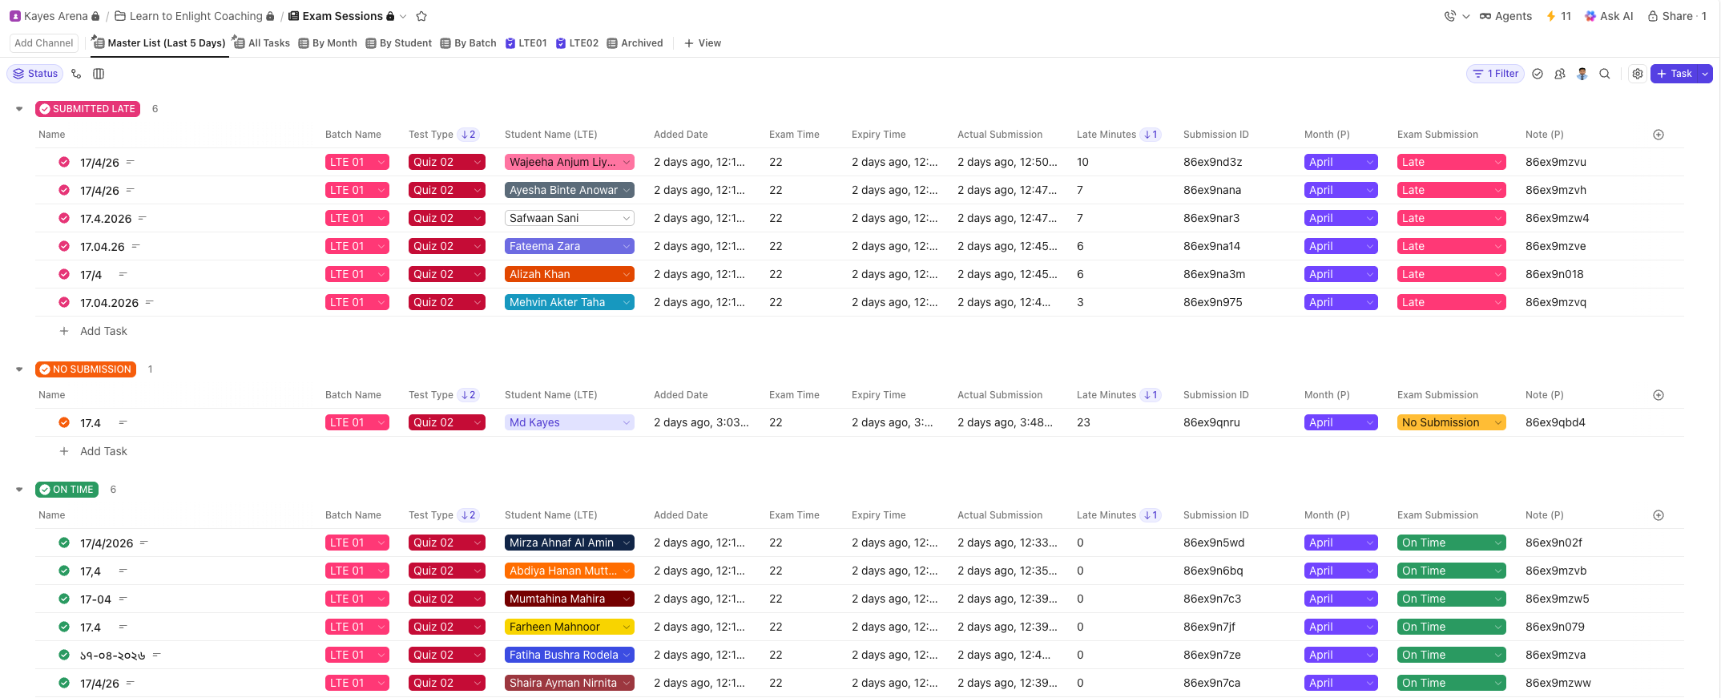Toggle status circle of the 17/4 task
The width and height of the screenshot is (1721, 698).
point(64,274)
